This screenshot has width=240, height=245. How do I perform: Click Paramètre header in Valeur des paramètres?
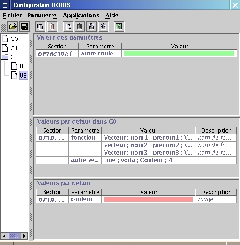[x=100, y=46]
